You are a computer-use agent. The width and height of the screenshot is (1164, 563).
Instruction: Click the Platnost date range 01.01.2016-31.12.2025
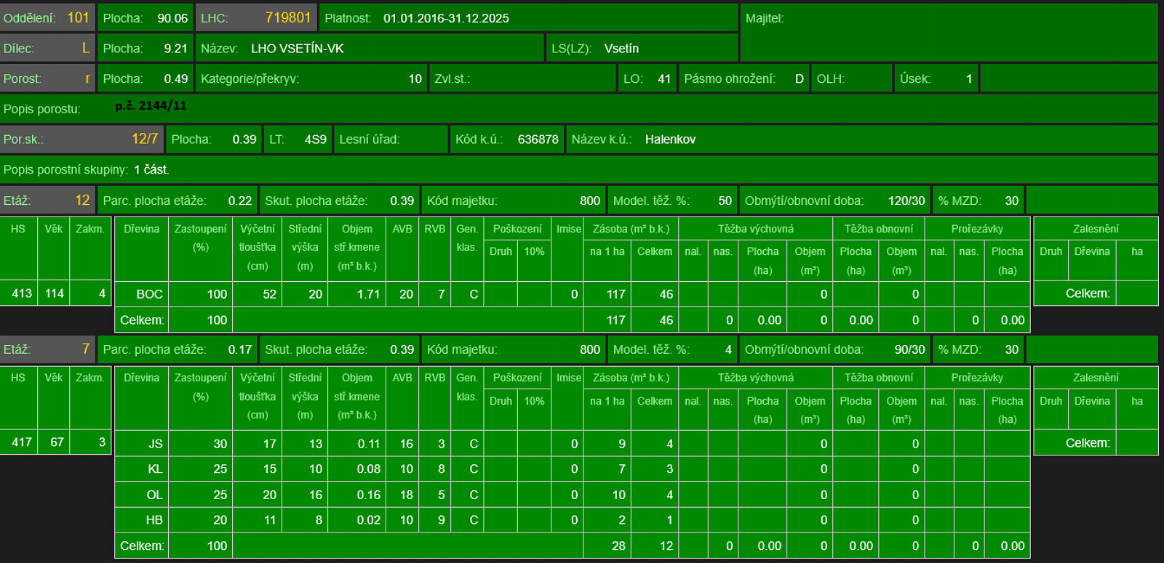click(x=446, y=18)
